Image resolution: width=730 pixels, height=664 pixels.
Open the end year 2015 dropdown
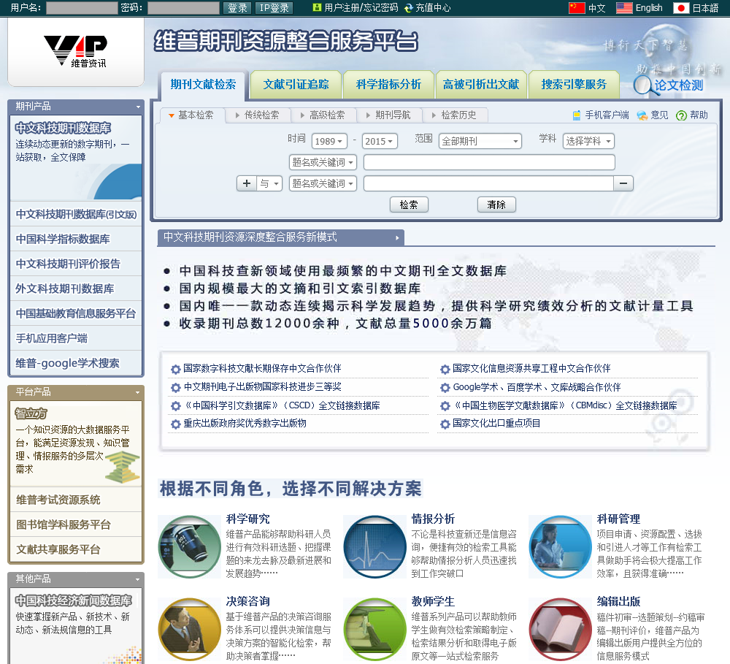tap(380, 141)
